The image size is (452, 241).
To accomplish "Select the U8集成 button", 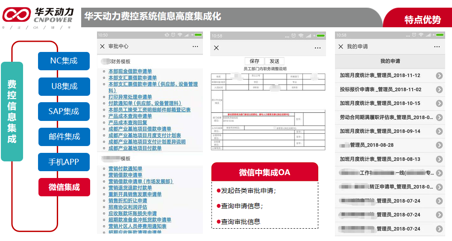I will point(64,86).
